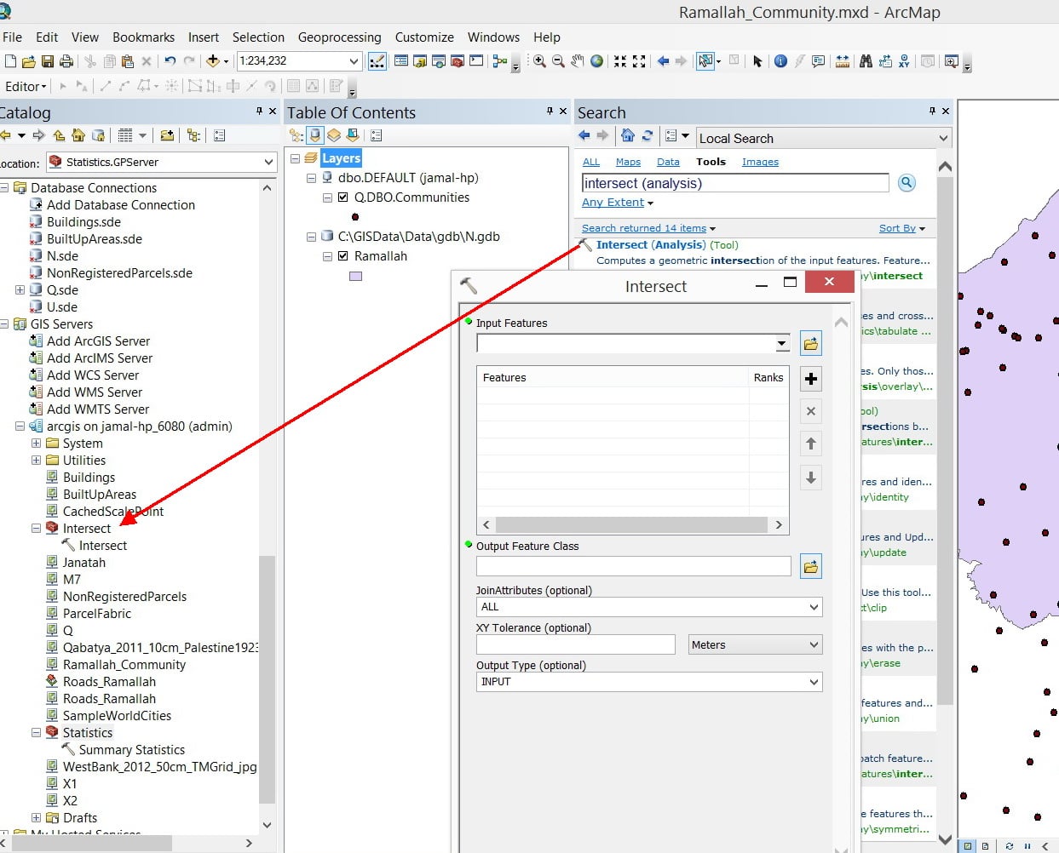This screenshot has height=853, width=1059.
Task: Collapse the Intersect service node
Action: [37, 529]
